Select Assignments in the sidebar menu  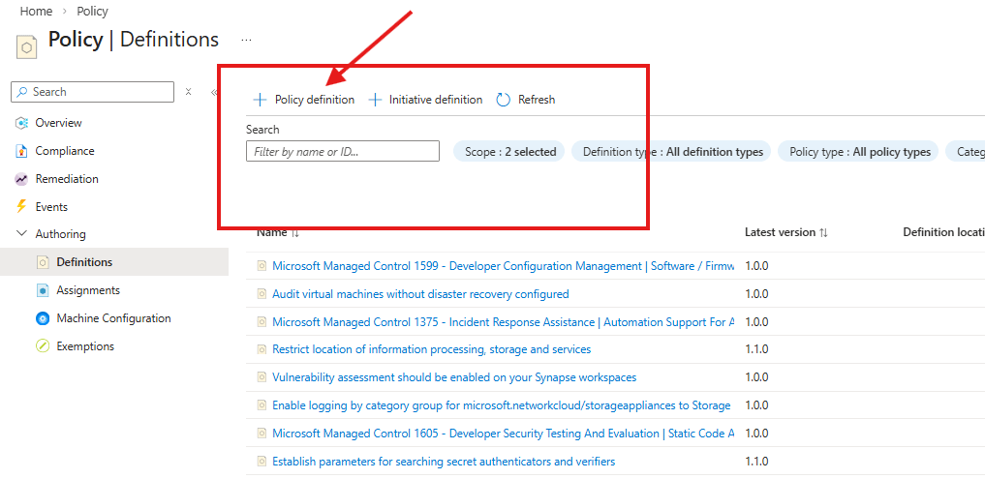(88, 290)
